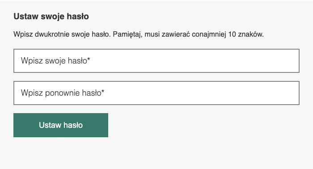
Task: Select the 'Ustaw swoje hasło' heading
Action: click(x=51, y=17)
